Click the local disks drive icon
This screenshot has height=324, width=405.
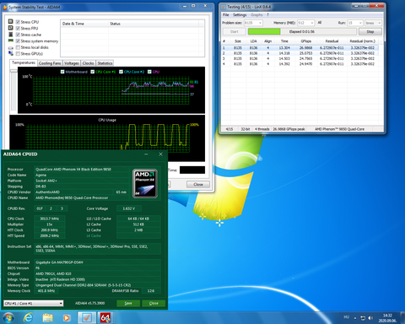pyautogui.click(x=11, y=47)
